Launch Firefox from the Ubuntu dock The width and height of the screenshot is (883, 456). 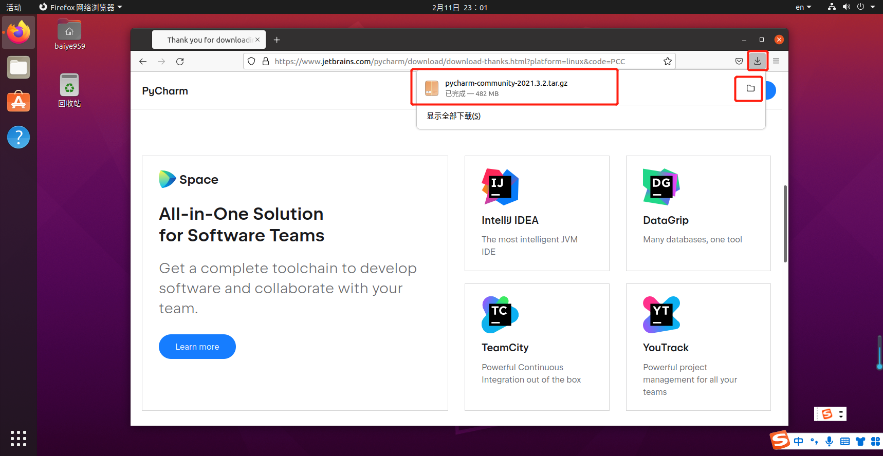click(19, 32)
